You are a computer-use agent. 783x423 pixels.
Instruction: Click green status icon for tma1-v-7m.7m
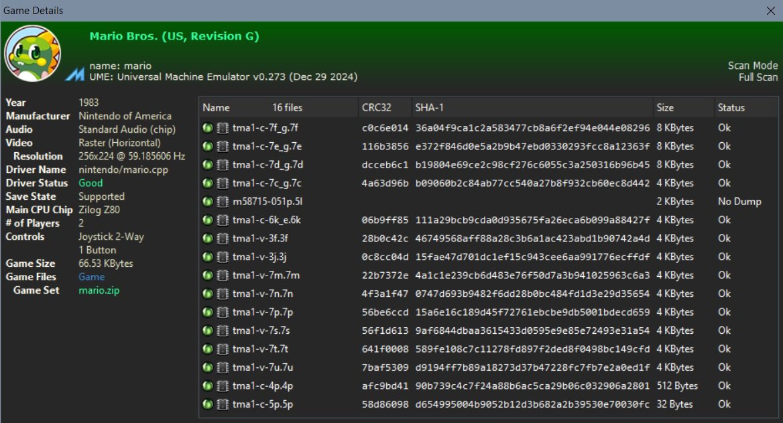208,276
